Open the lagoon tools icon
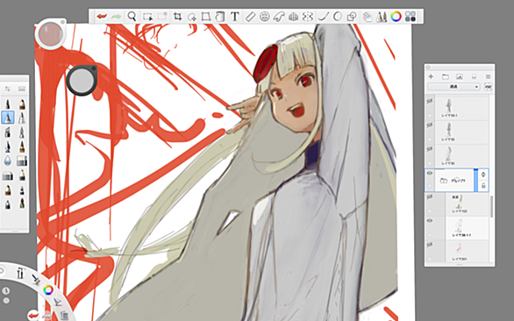This screenshot has width=514, height=321. point(20,273)
